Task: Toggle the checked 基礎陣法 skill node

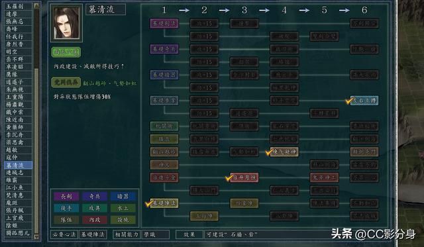Action: tap(164, 203)
